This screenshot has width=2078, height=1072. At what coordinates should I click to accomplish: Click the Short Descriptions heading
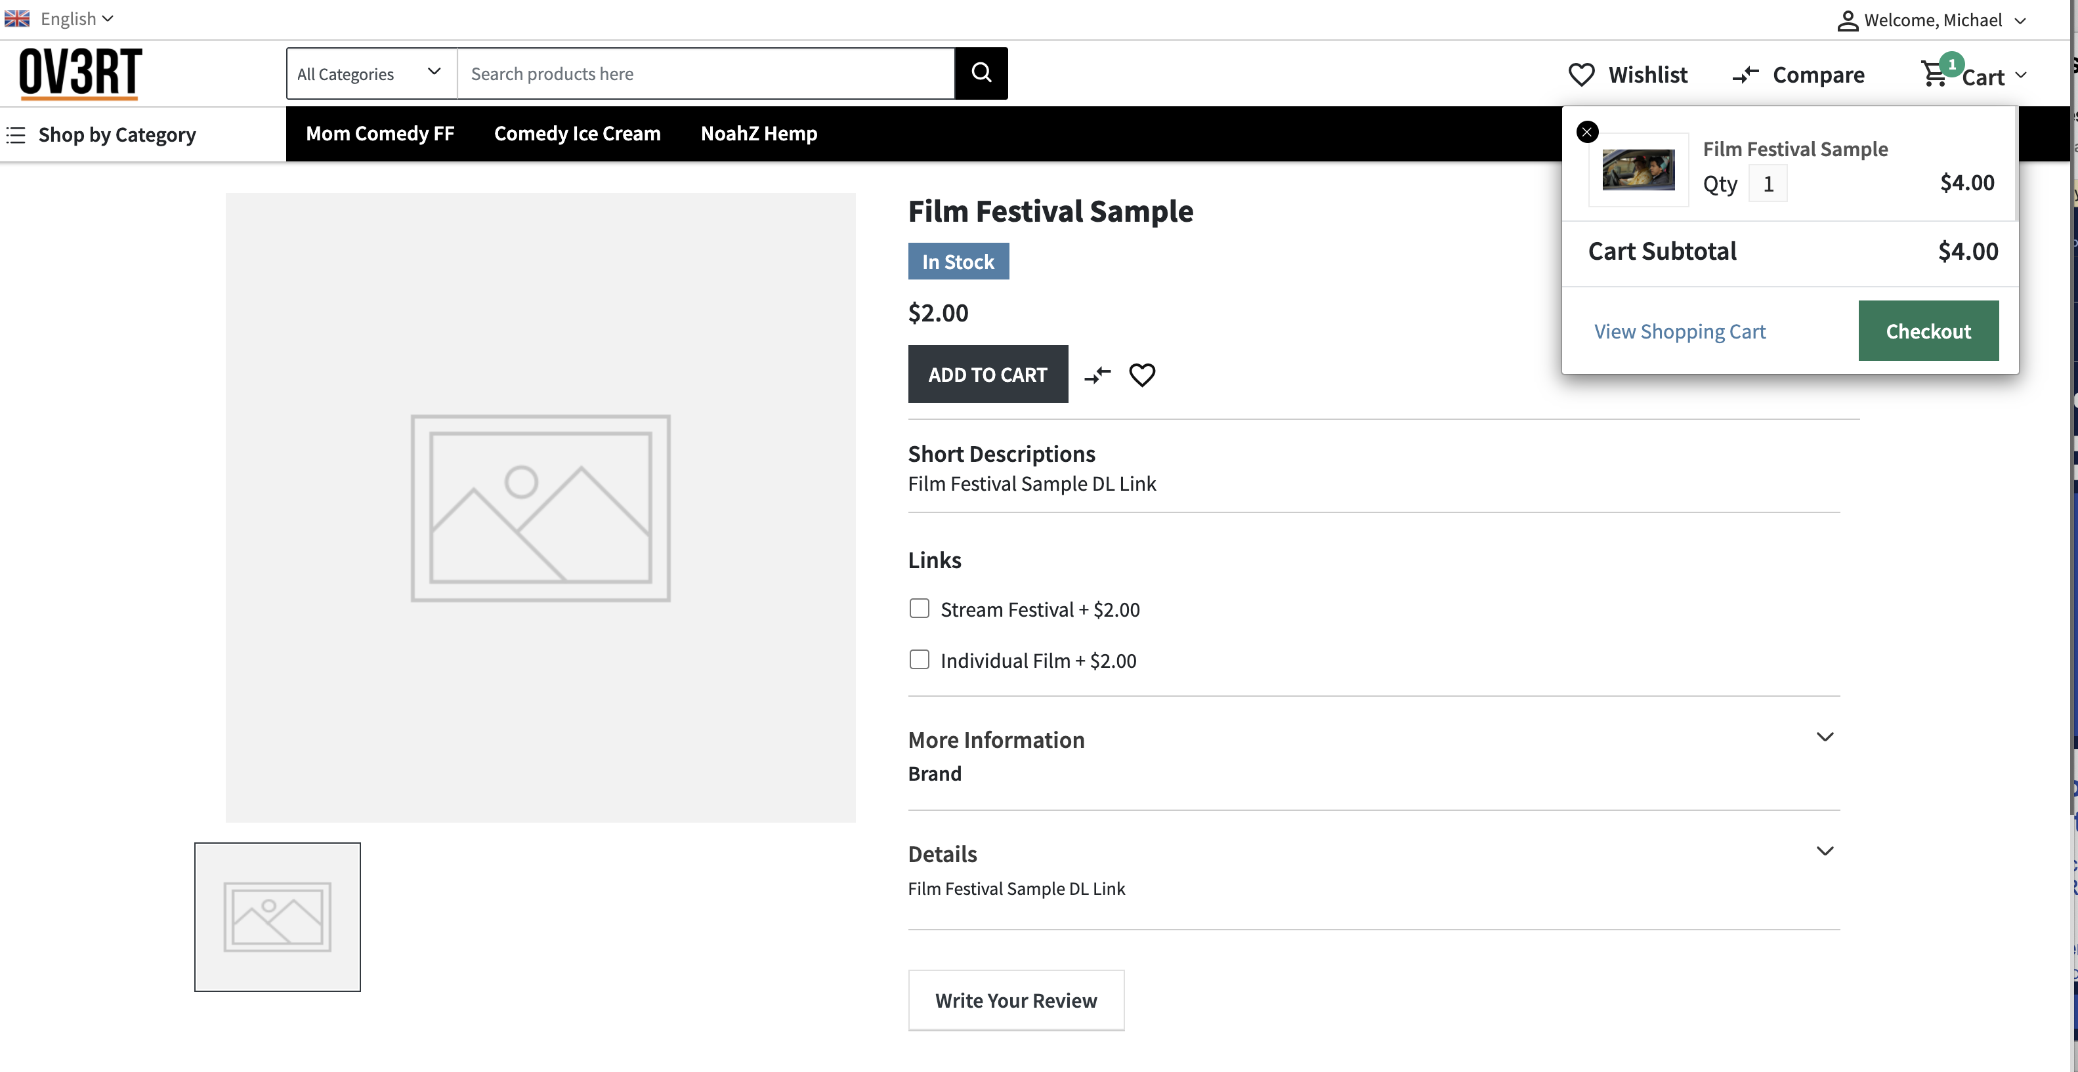pyautogui.click(x=1001, y=454)
